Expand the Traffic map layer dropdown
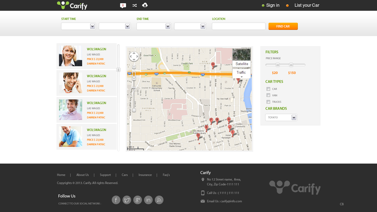This screenshot has height=212, width=377. point(242,73)
